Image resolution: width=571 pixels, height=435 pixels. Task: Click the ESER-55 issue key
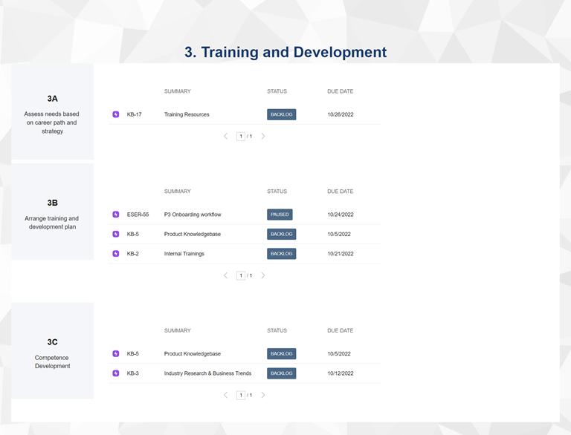[138, 215]
